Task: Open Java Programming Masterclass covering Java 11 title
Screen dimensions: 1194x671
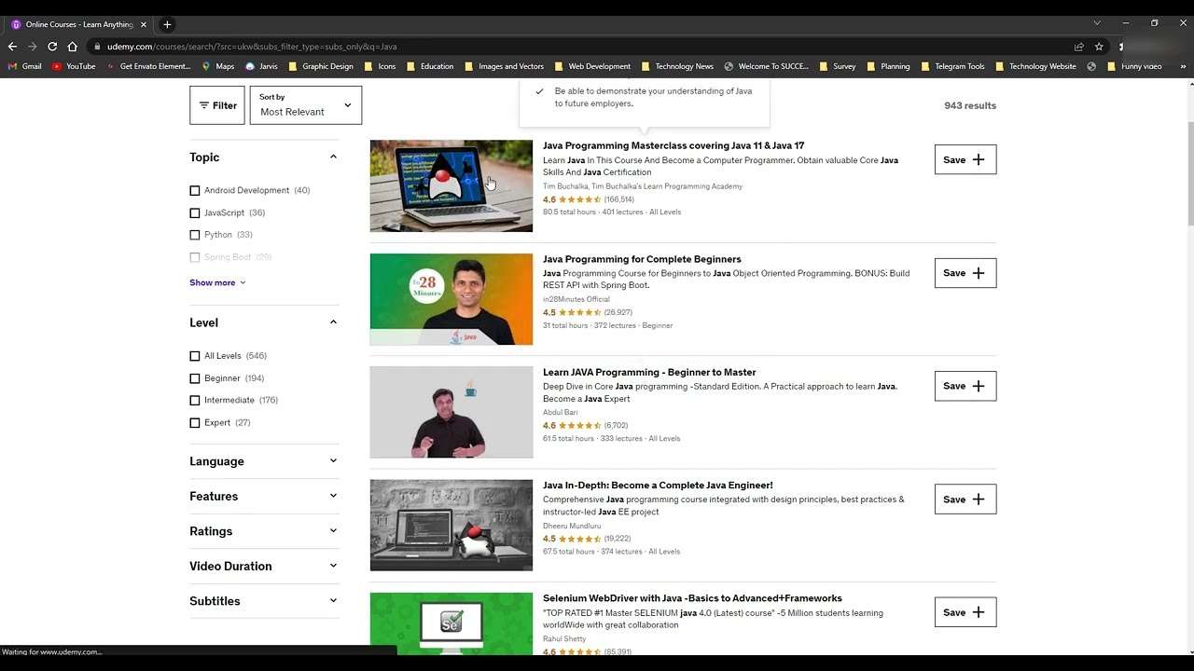Action: click(673, 145)
